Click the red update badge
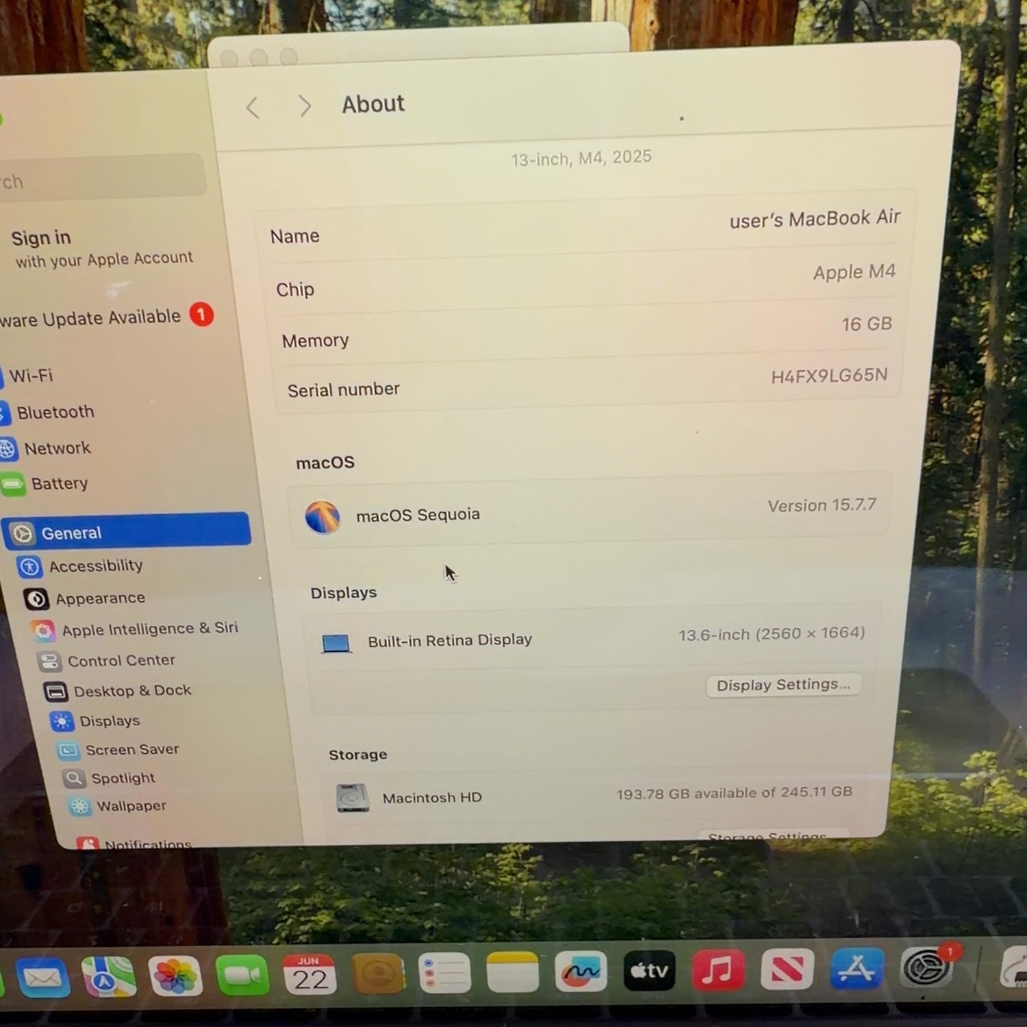This screenshot has height=1027, width=1027. [x=201, y=315]
